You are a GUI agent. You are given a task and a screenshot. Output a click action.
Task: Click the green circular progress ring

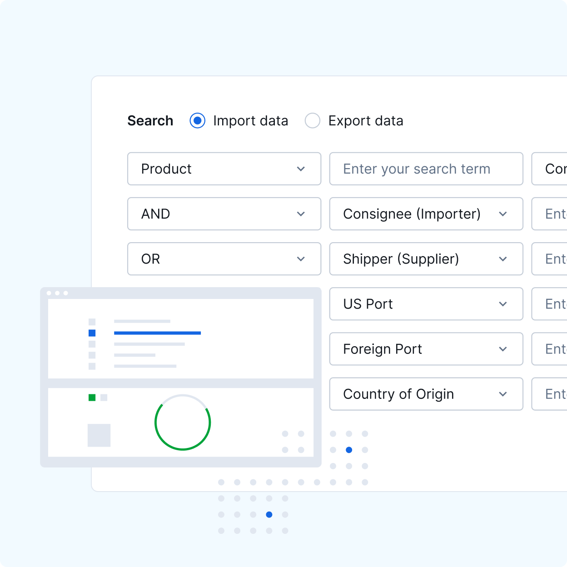183,450
